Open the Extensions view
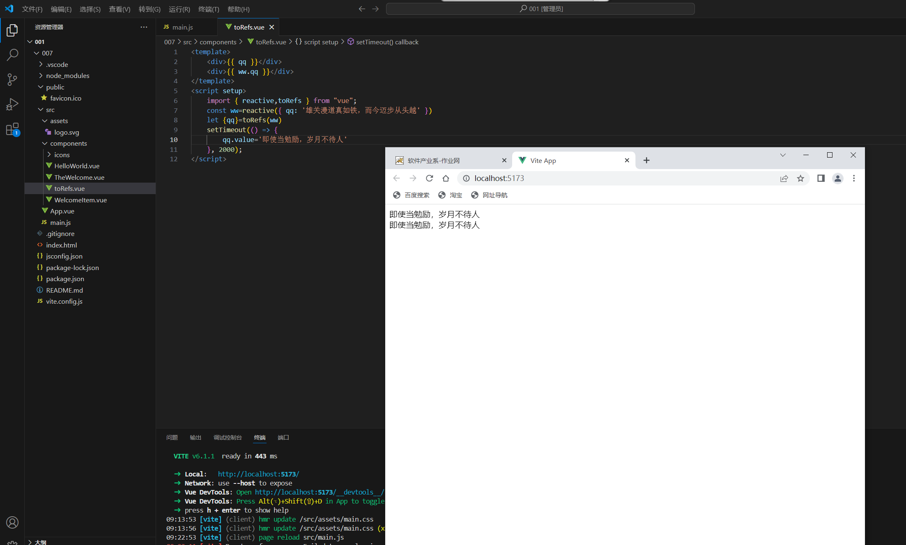 point(12,129)
